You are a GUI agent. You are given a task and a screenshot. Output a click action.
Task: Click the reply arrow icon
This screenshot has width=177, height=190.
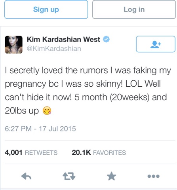coord(26,176)
